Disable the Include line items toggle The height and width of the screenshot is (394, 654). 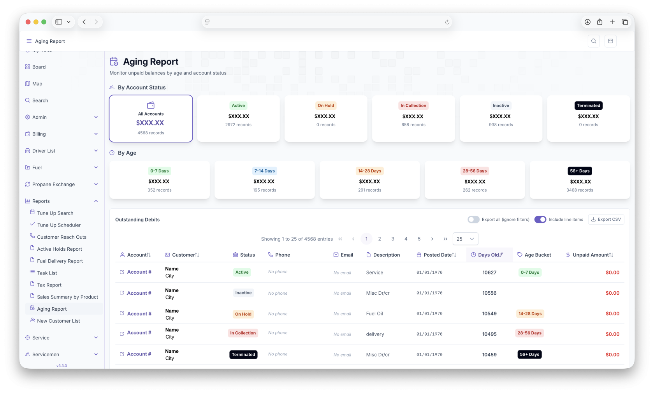point(540,220)
